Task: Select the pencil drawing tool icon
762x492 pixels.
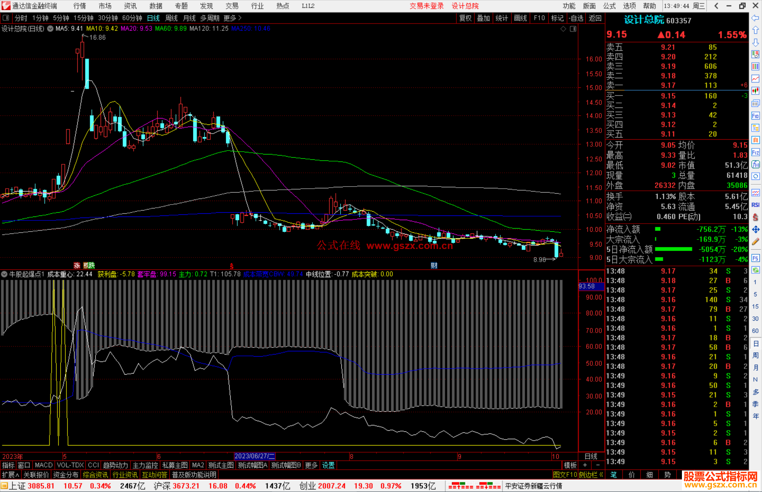Action: click(755, 242)
